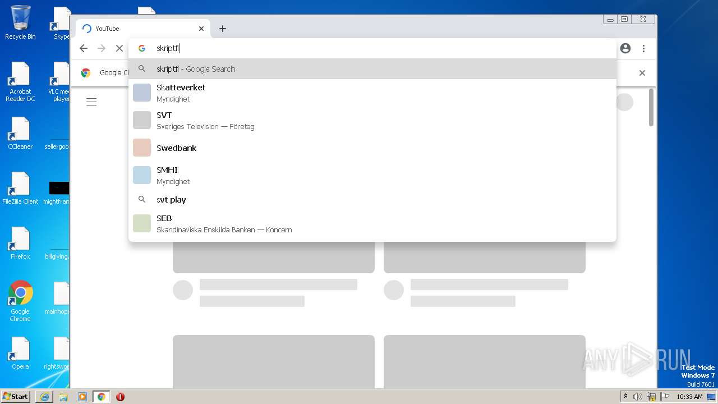Open Recycle Bin on desktop

coord(20,23)
